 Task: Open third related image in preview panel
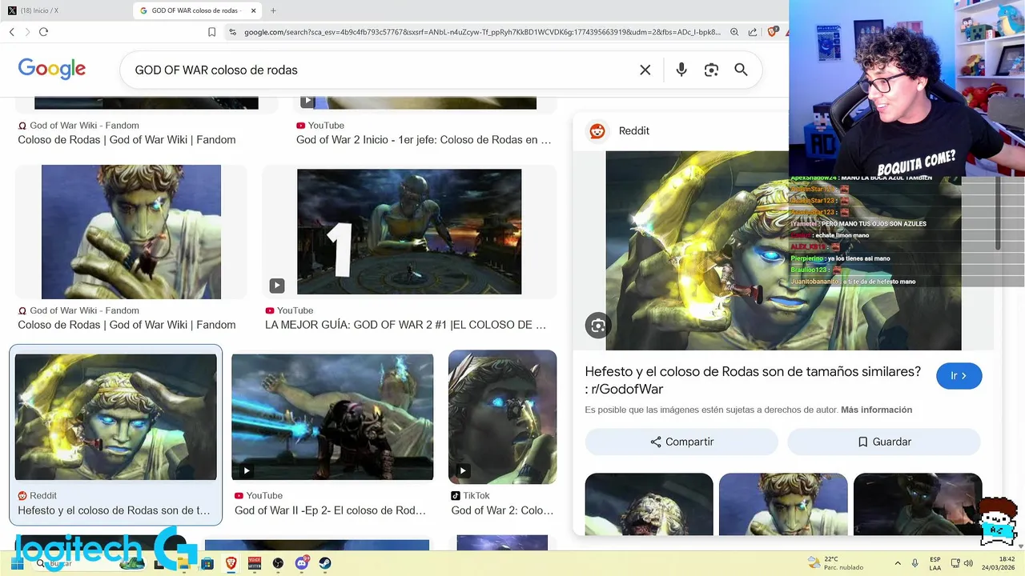918,504
